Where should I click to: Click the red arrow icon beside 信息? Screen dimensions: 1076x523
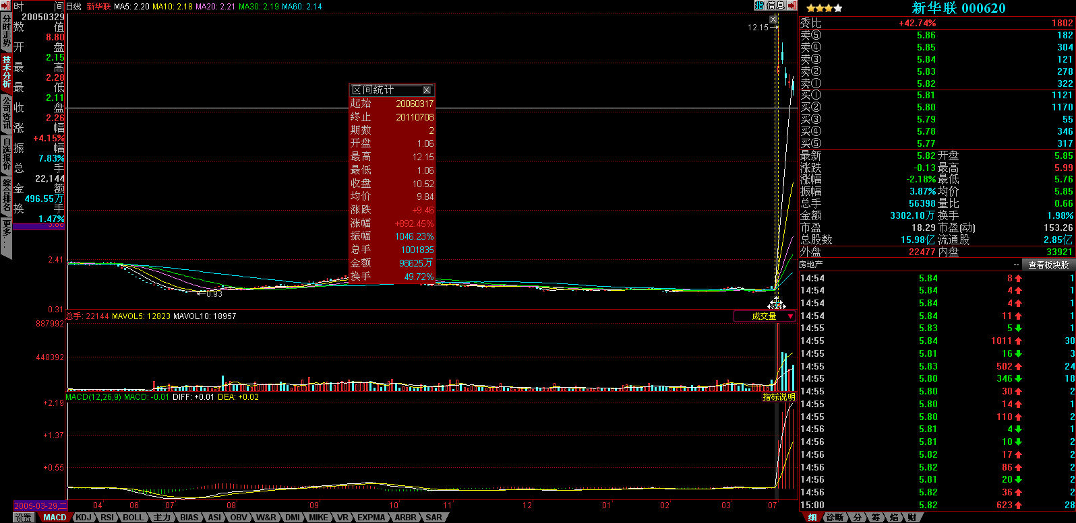point(791,5)
